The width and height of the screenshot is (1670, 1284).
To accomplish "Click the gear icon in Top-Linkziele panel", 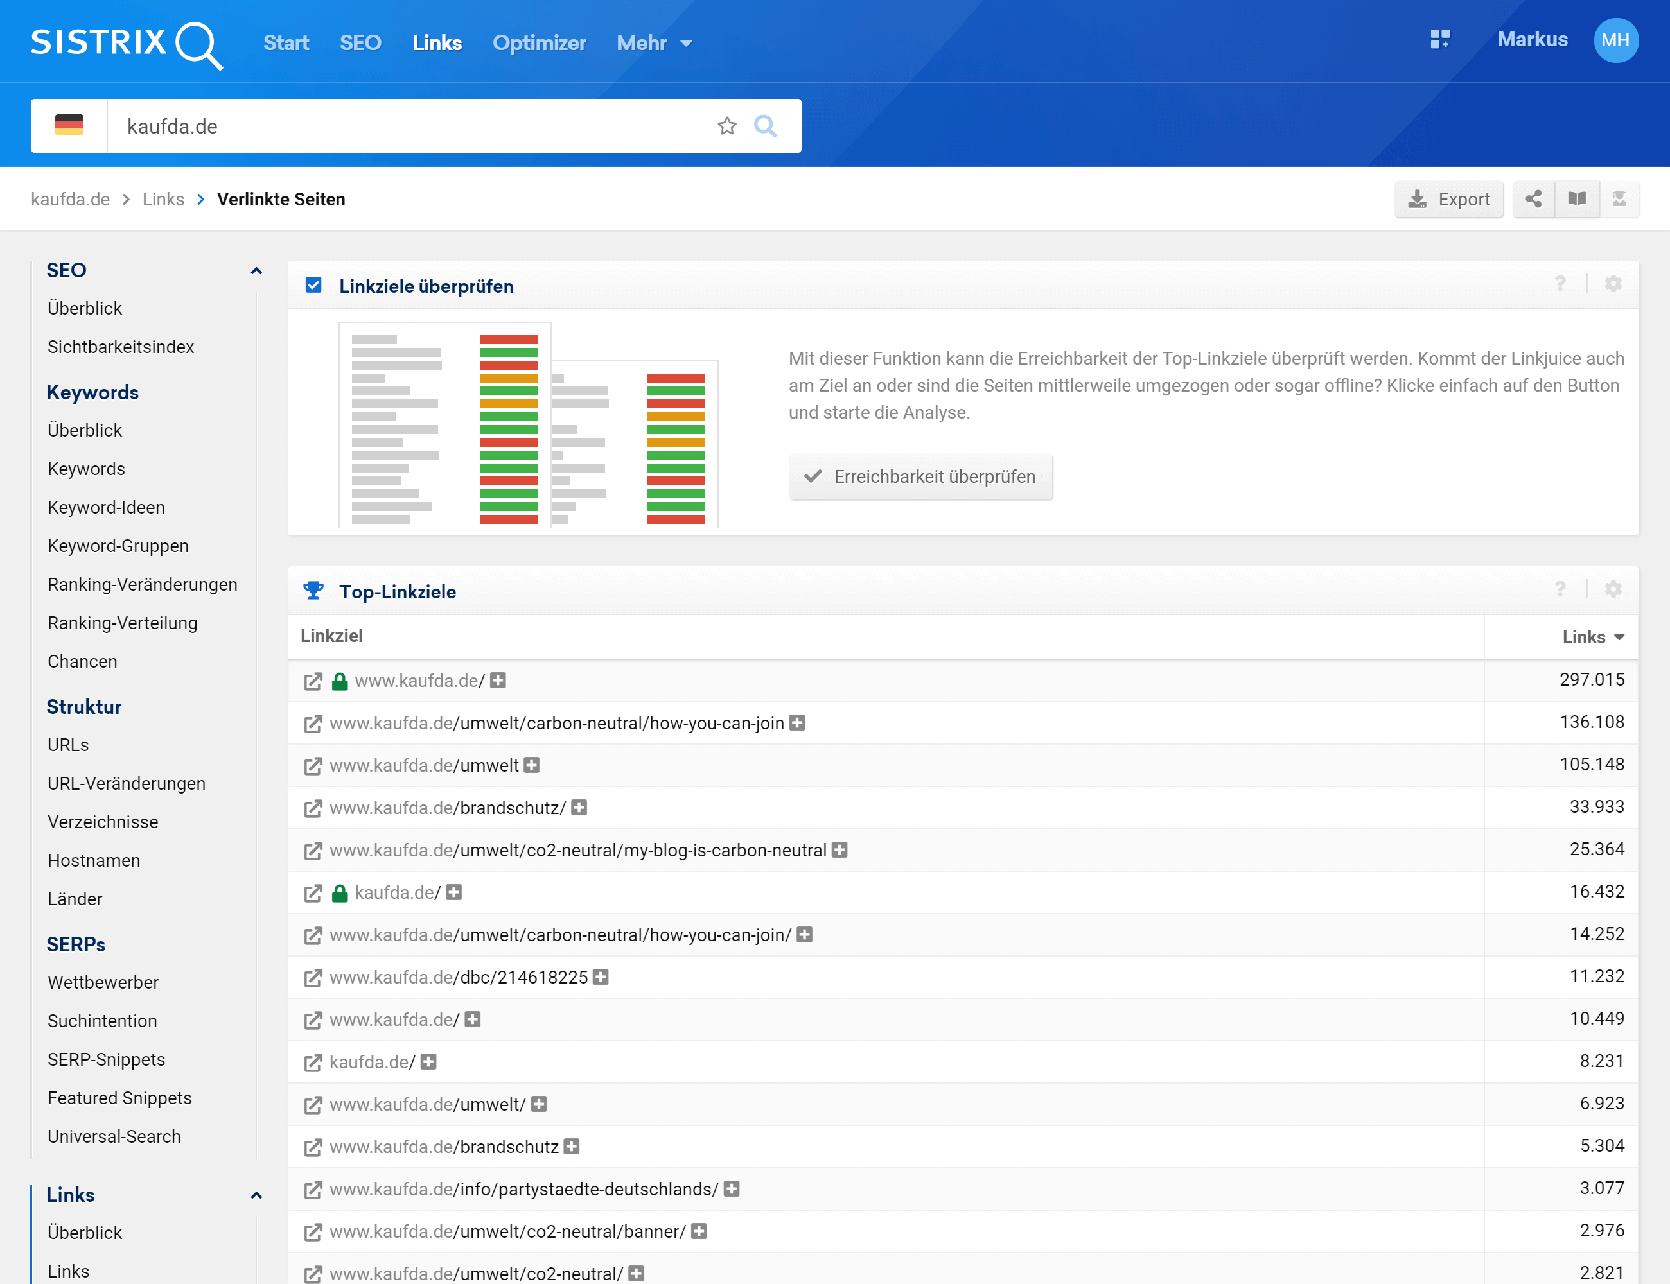I will click(x=1613, y=589).
